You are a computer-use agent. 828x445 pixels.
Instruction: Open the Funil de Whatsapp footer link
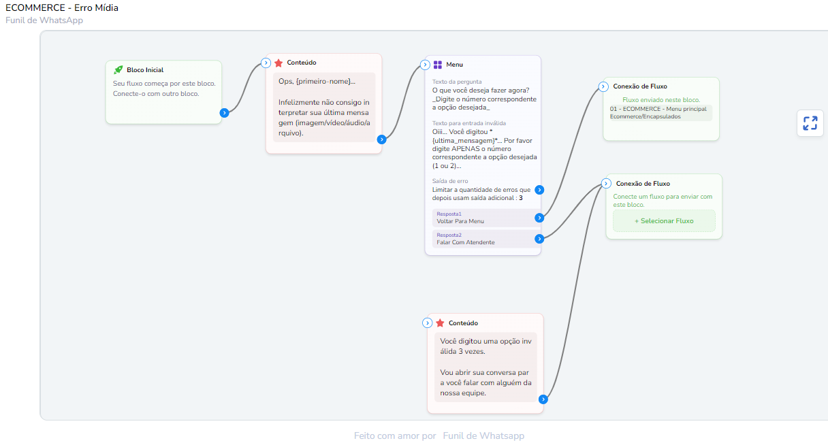483,435
